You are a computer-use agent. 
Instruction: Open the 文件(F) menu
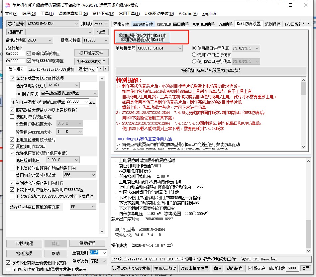pyautogui.click(x=11, y=14)
